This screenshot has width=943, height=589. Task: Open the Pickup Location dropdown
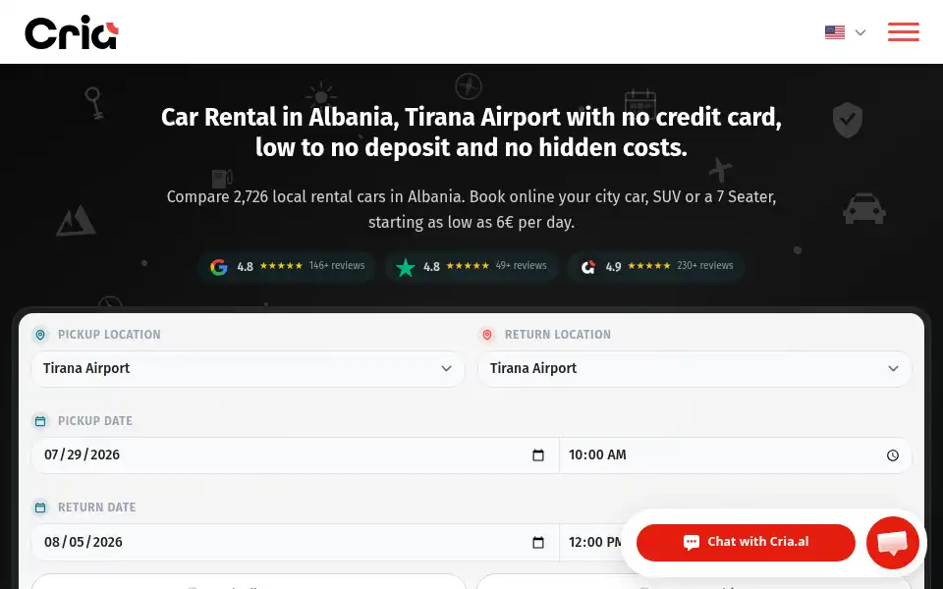click(x=248, y=368)
